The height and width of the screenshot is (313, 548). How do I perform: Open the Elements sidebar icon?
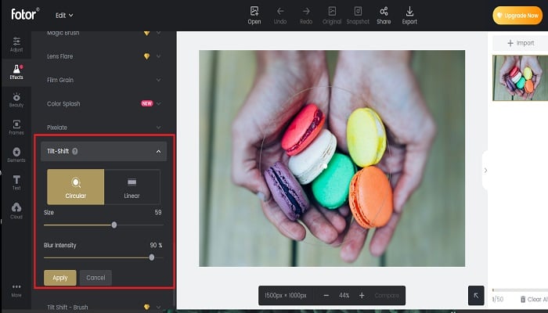tap(16, 155)
